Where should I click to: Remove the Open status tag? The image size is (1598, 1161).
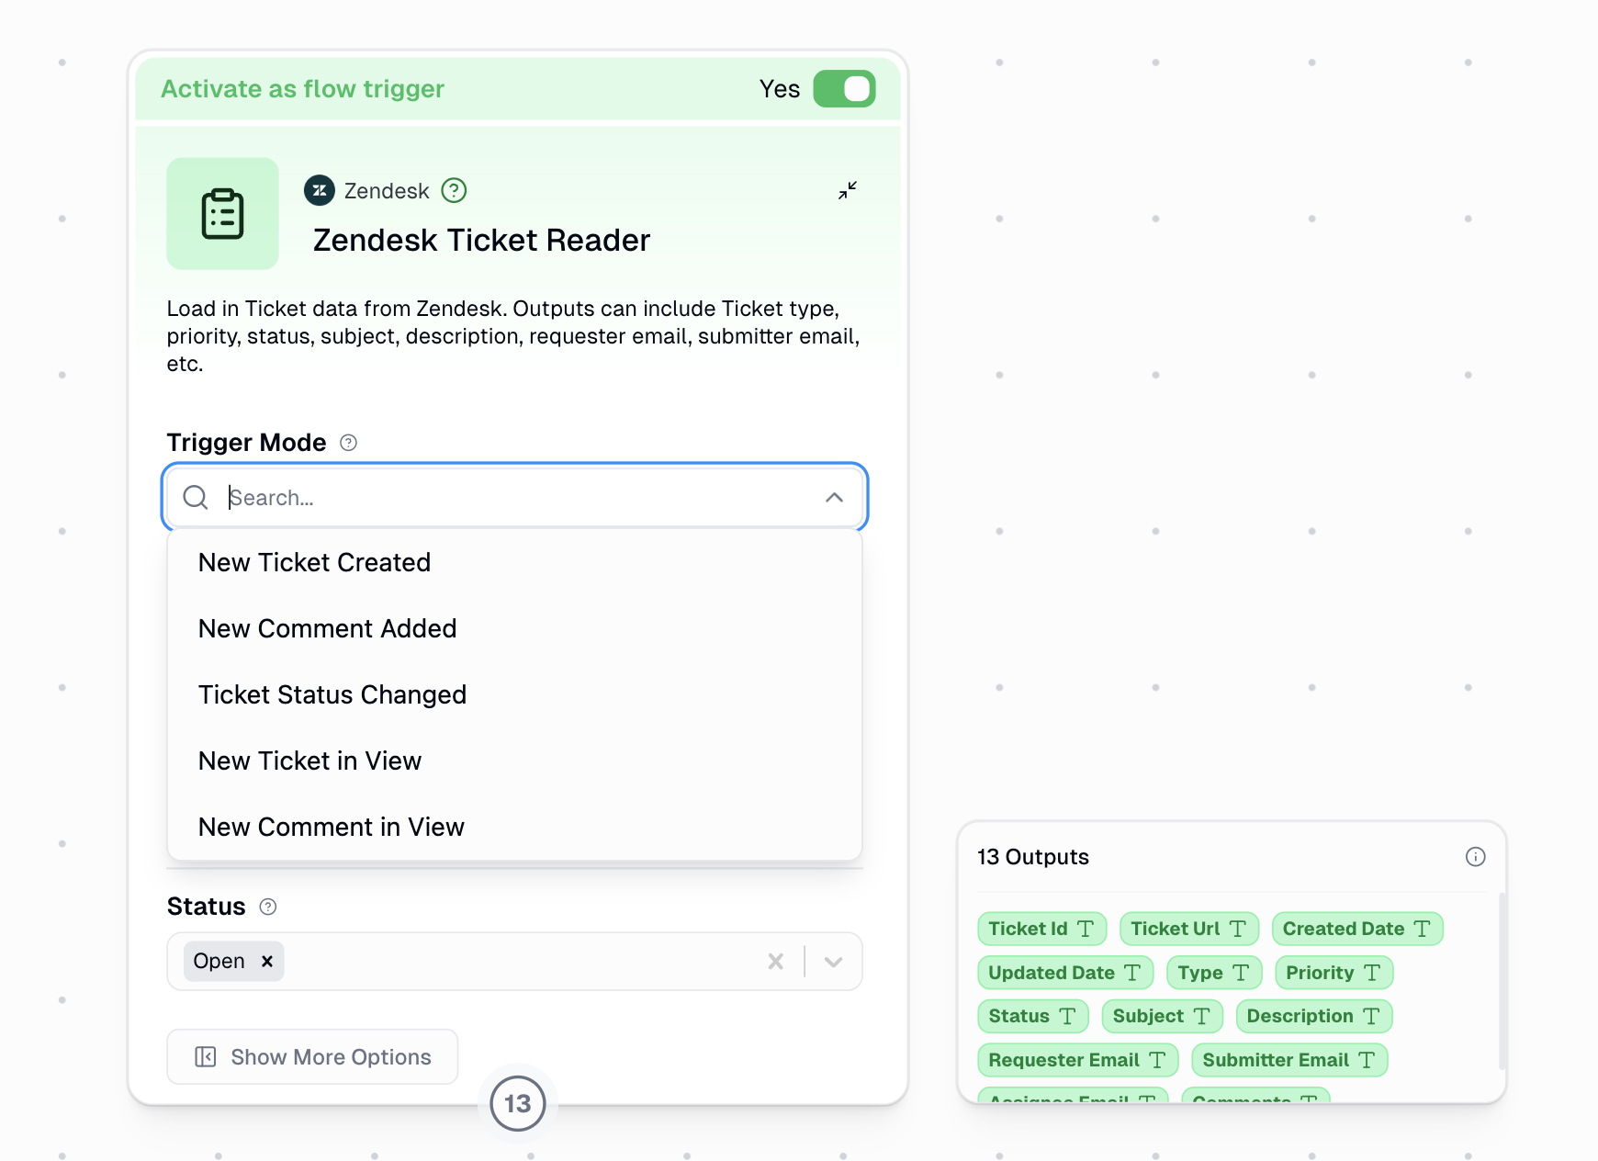click(266, 961)
